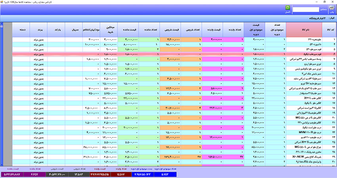Click the print (چاپ) printer icon
Image resolution: width=337 pixels, height=178 pixels.
(x=332, y=8)
